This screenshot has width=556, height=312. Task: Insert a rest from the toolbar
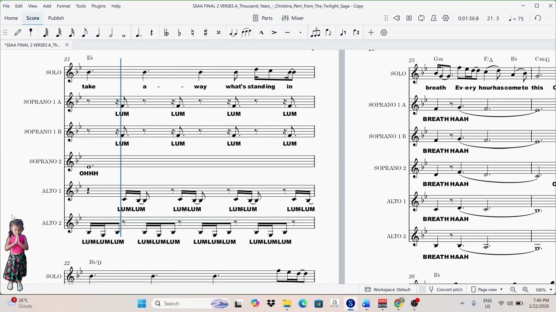[152, 32]
